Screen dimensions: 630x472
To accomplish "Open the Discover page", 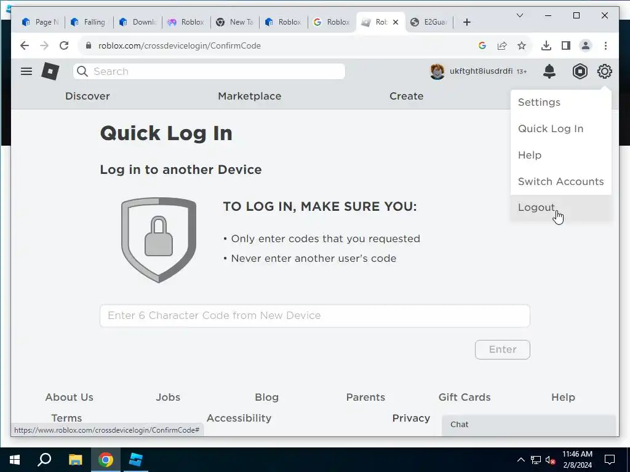I will pyautogui.click(x=87, y=96).
